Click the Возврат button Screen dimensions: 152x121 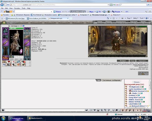point(123,61)
